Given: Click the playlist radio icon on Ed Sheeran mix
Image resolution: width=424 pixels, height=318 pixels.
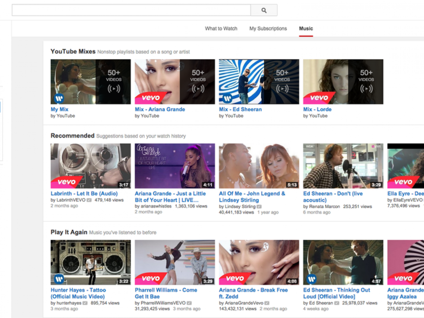Looking at the screenshot, I should (x=282, y=89).
